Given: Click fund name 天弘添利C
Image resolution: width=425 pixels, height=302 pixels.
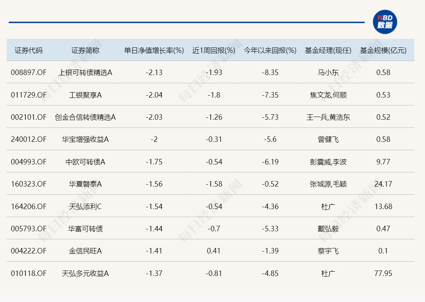Looking at the screenshot, I should [85, 206].
